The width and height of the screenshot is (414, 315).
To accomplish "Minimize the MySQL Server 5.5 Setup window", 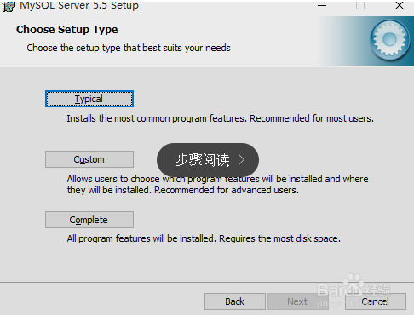I will (x=322, y=5).
